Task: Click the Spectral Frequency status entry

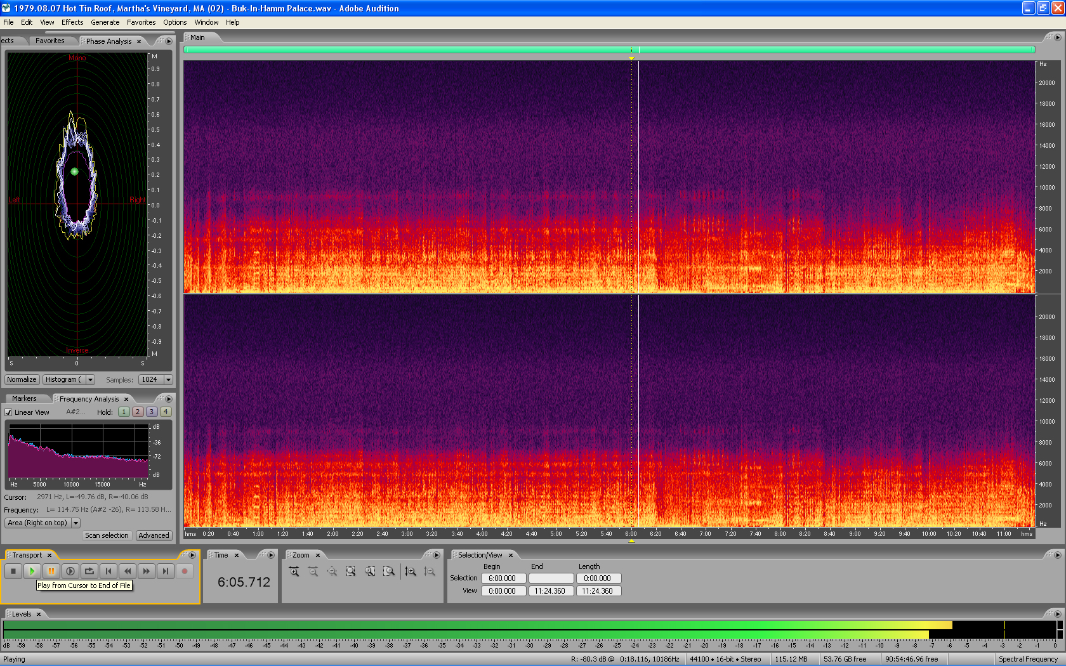Action: click(x=1028, y=659)
